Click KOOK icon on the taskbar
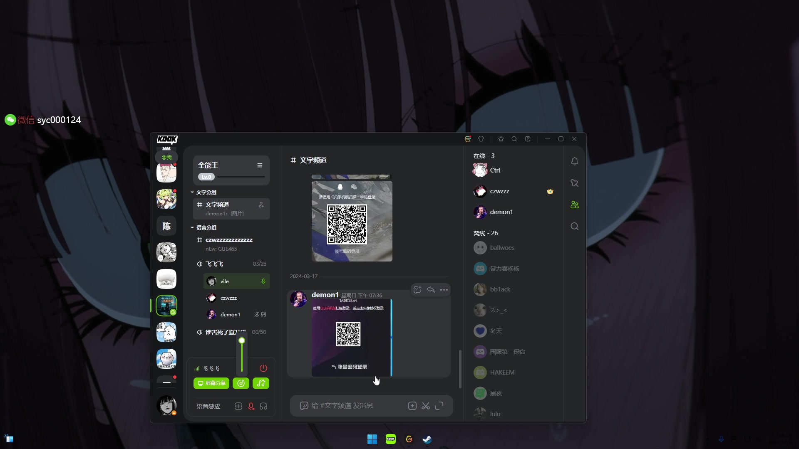 tap(391, 439)
